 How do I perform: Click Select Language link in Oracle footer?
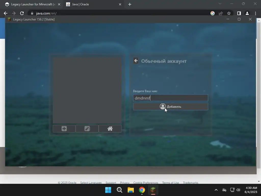click(91, 183)
